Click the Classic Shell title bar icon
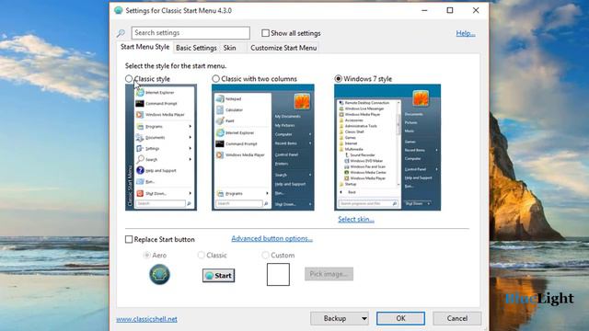Viewport: 589px width, 331px height. coord(119,10)
